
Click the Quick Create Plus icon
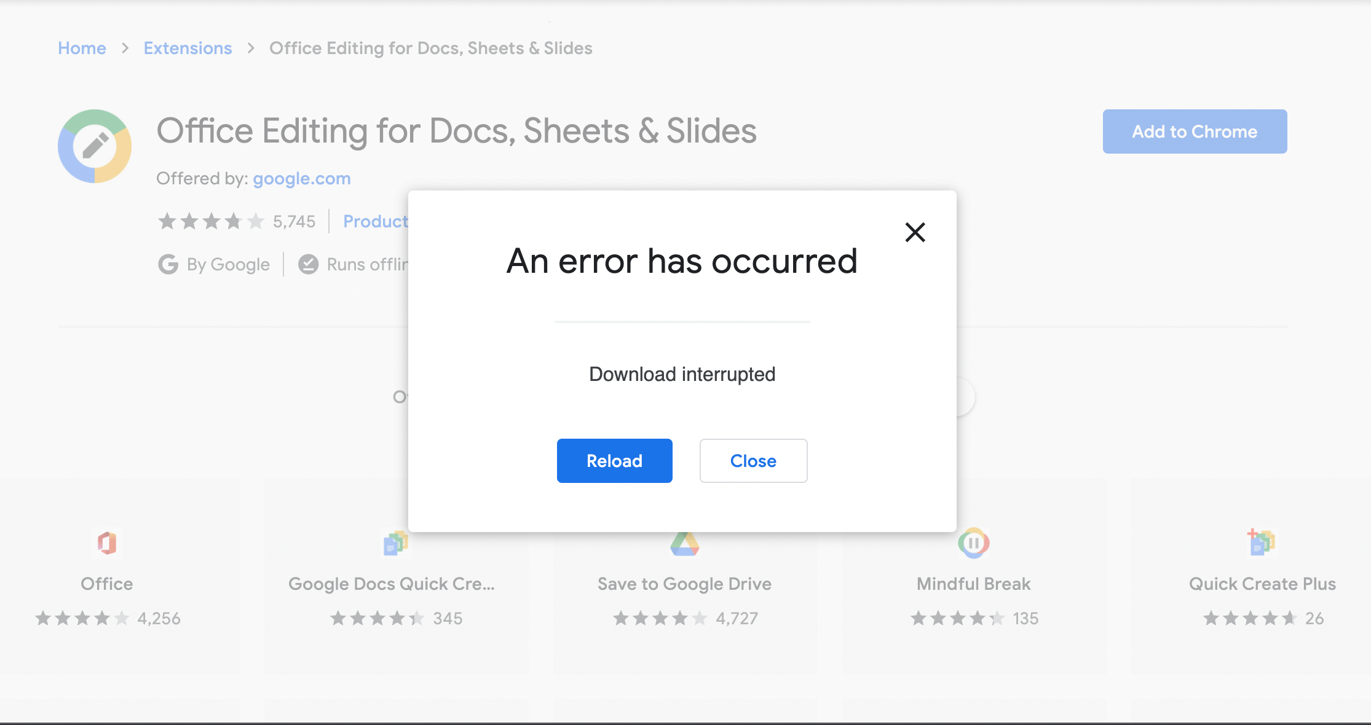click(1260, 543)
